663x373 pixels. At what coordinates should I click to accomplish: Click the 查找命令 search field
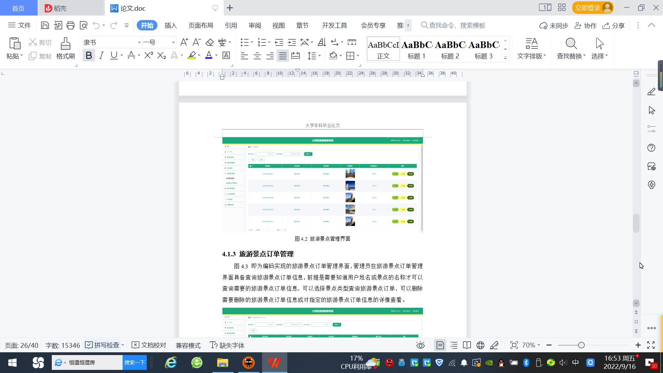(x=457, y=26)
